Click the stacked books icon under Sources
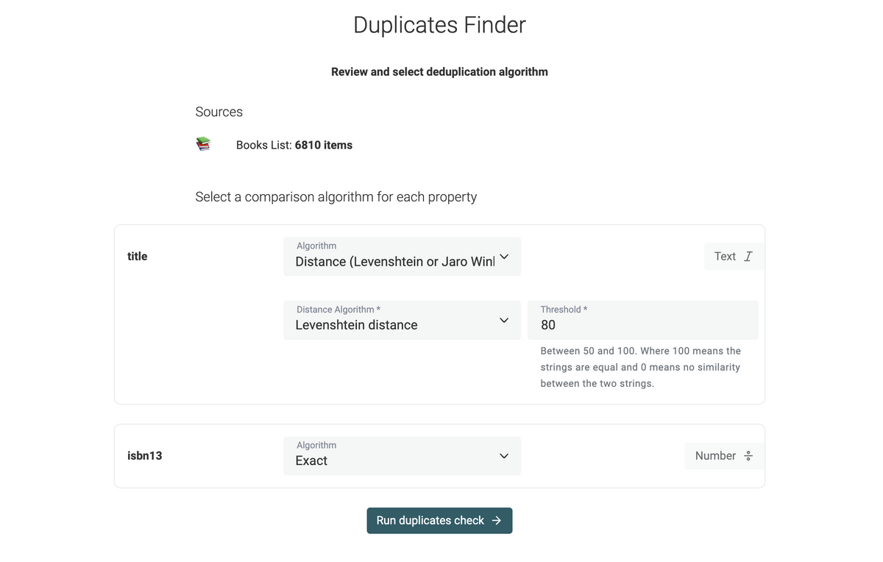 (x=203, y=144)
